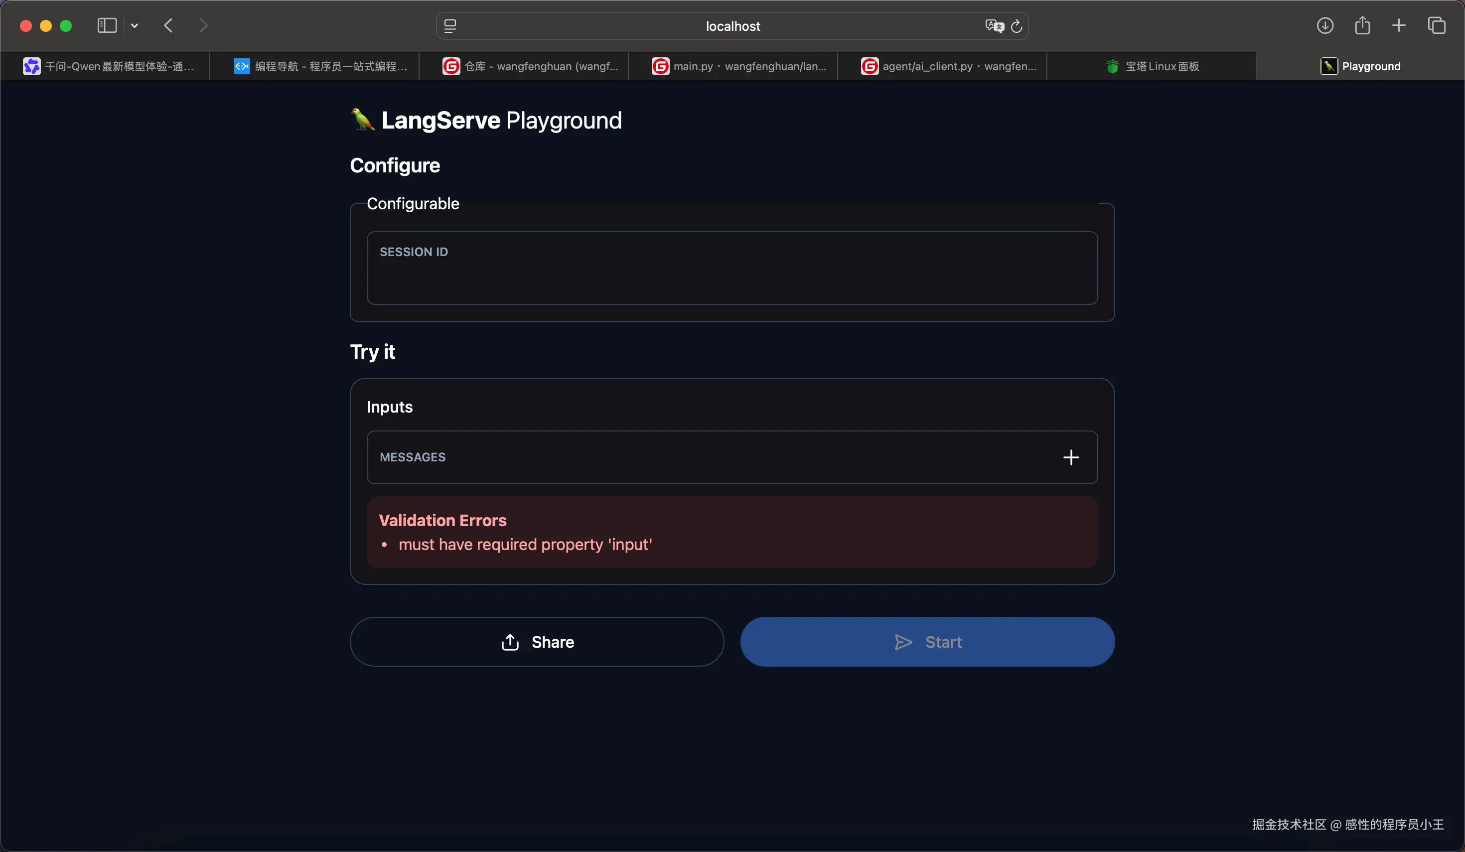Open the 编程导航 tab
Image resolution: width=1465 pixels, height=852 pixels.
click(x=320, y=66)
